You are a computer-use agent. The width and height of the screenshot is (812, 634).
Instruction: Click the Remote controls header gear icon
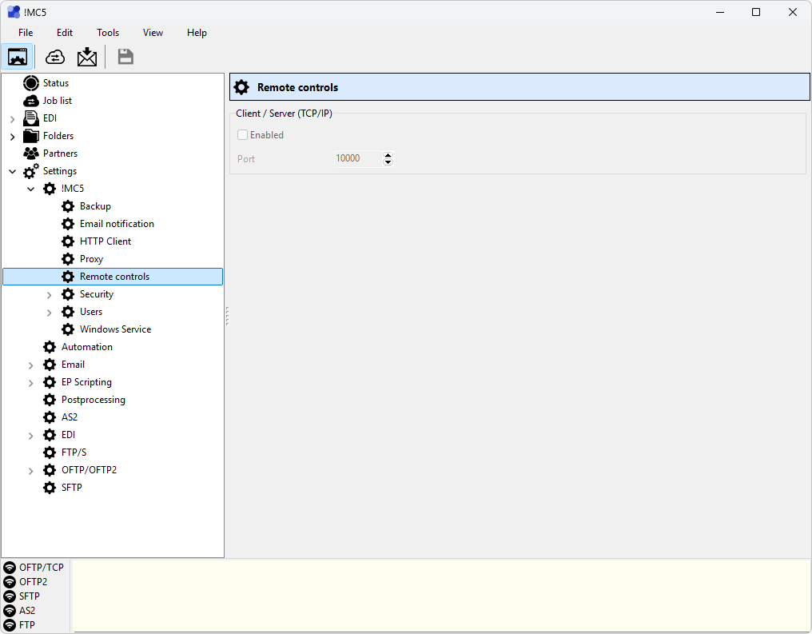coord(241,87)
